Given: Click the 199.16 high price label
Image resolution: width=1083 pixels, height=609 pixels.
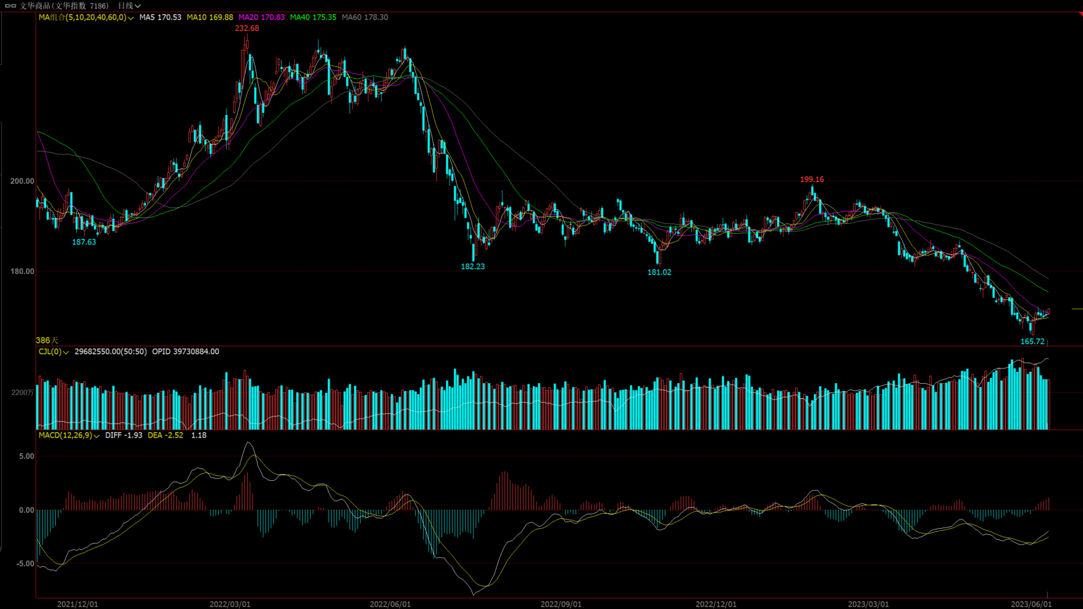Looking at the screenshot, I should coord(812,179).
